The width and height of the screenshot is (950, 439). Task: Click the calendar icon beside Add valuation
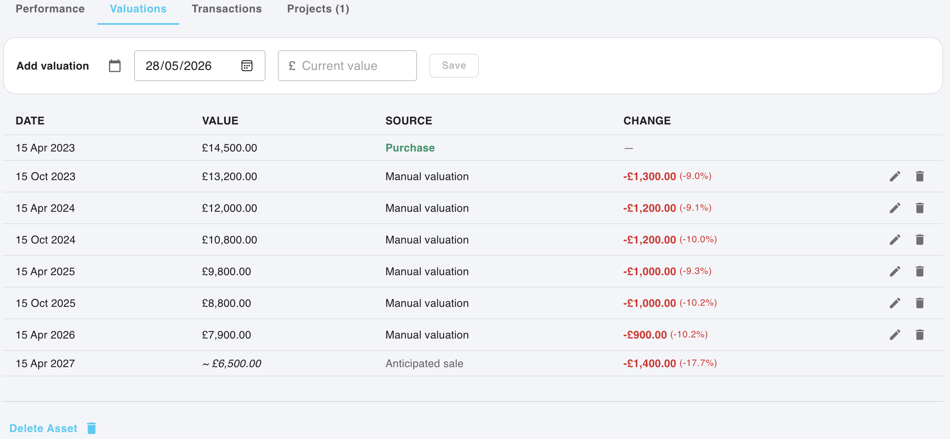click(x=115, y=66)
